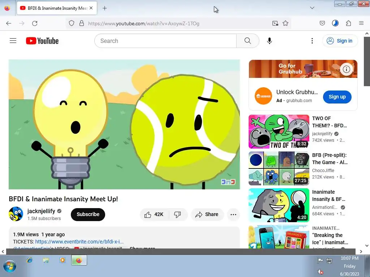The image size is (370, 277).
Task: Open the YouTube guide hamburger menu
Action: [x=13, y=41]
